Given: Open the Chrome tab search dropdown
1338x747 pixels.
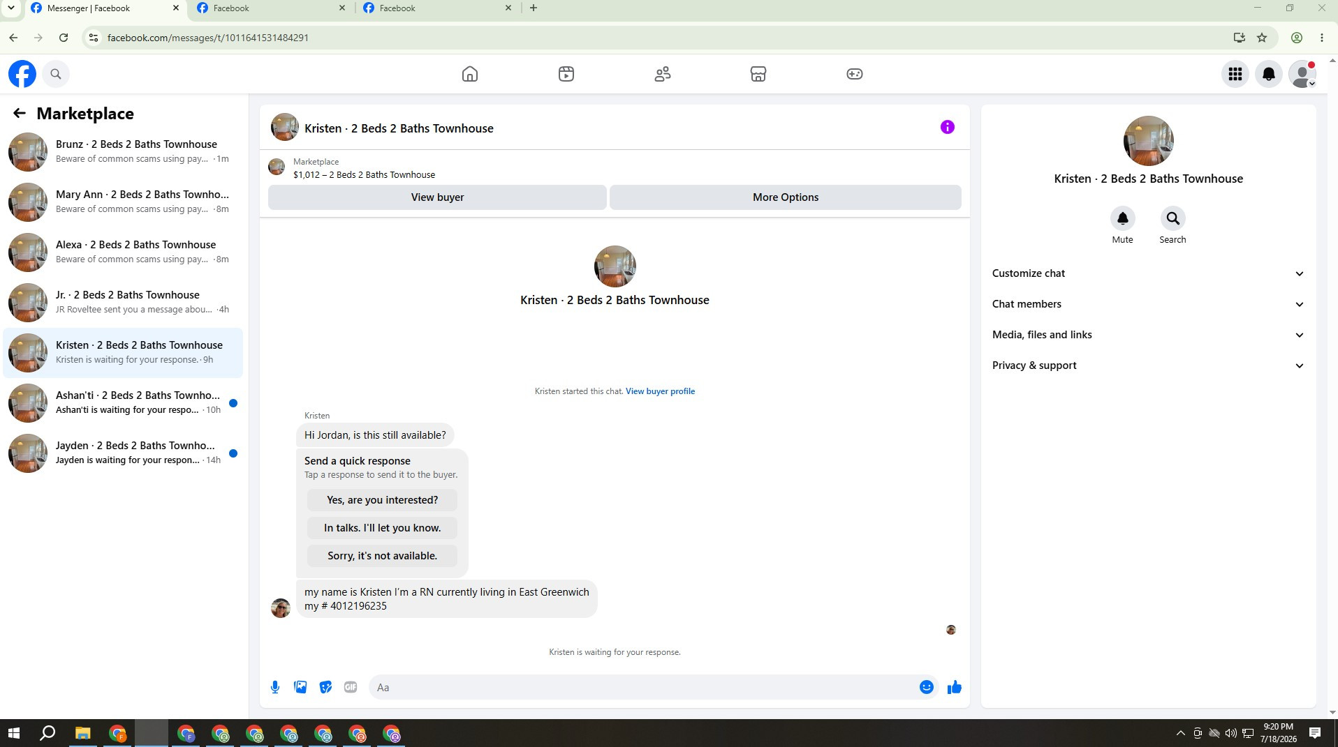Looking at the screenshot, I should coord(11,8).
